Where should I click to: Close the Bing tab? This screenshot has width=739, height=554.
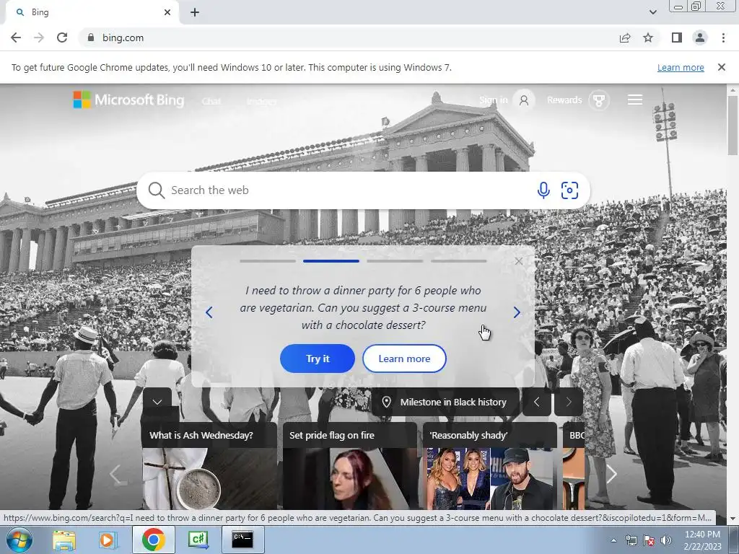167,12
